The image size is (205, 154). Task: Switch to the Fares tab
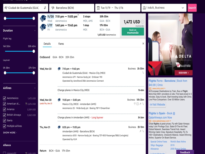click(x=61, y=44)
